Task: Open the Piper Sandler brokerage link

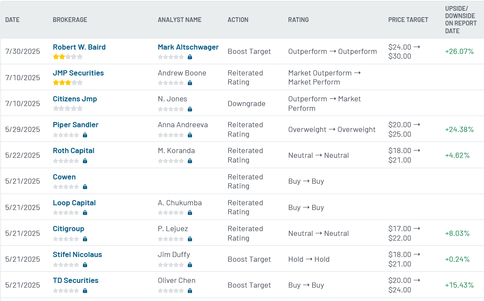Action: point(75,125)
